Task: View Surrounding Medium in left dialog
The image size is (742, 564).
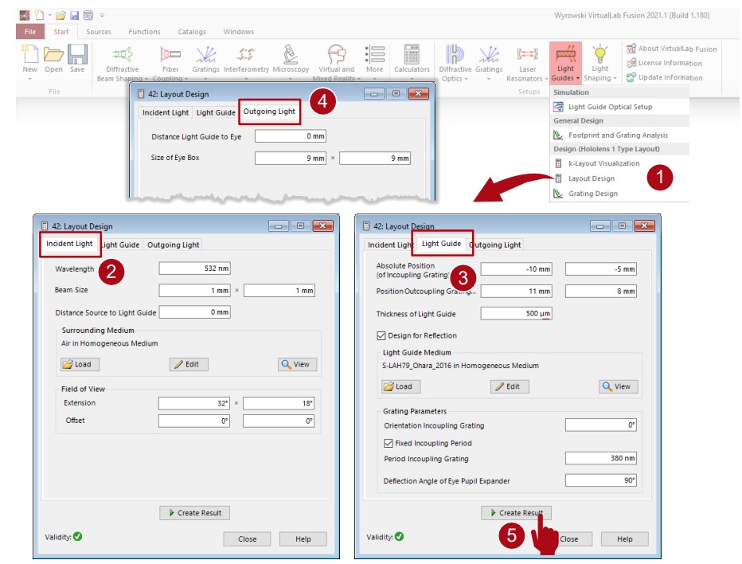Action: pyautogui.click(x=297, y=364)
